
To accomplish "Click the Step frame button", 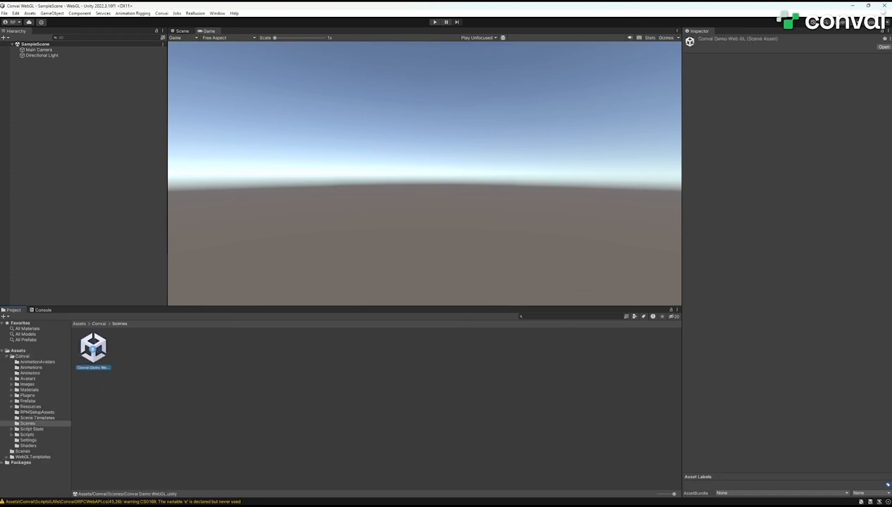I will [457, 22].
